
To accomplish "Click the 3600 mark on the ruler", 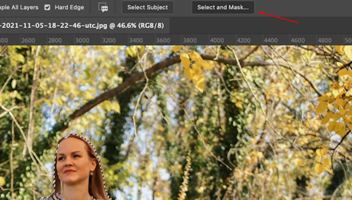I will pos(163,41).
